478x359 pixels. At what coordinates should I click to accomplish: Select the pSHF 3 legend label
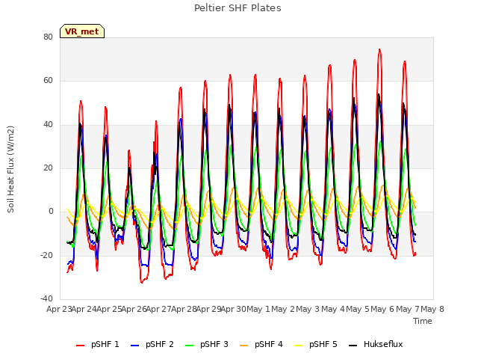pyautogui.click(x=214, y=344)
